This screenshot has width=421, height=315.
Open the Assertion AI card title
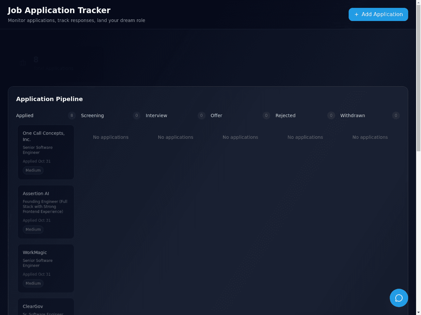tap(36, 194)
